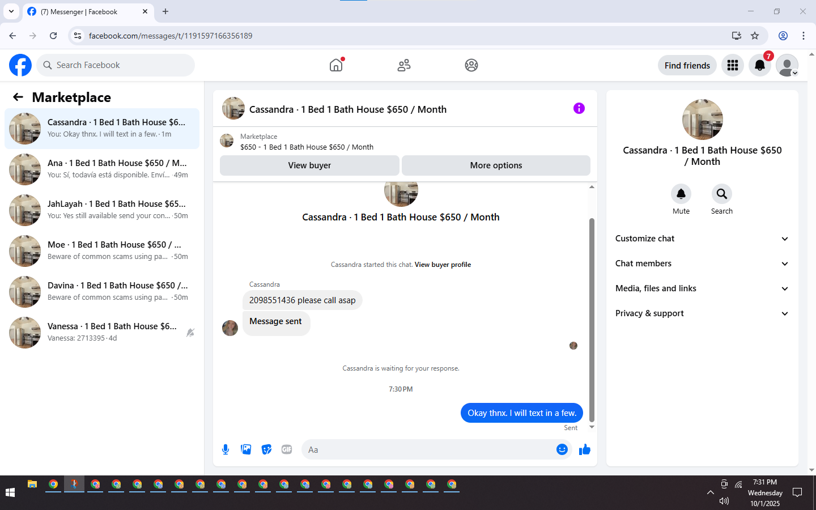Click the 7:30 PM timestamp
Image resolution: width=816 pixels, height=510 pixels.
401,389
